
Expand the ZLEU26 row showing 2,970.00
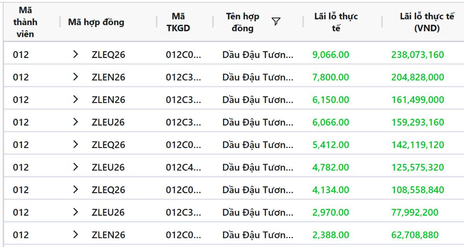pyautogui.click(x=76, y=212)
